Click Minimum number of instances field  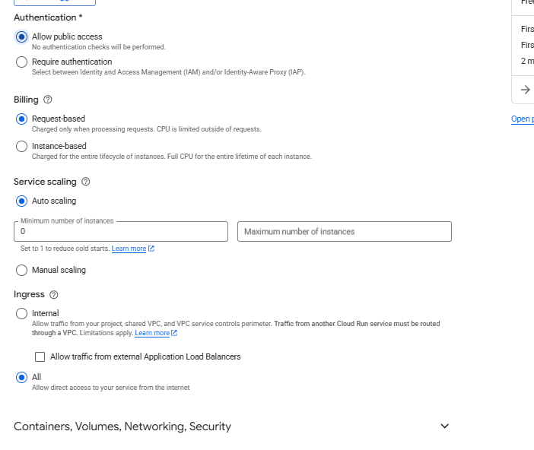coord(121,232)
